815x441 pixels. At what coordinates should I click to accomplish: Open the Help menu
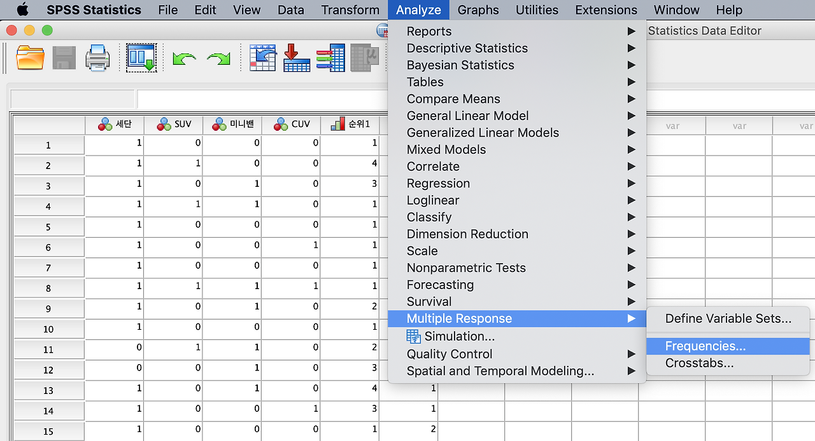[729, 10]
